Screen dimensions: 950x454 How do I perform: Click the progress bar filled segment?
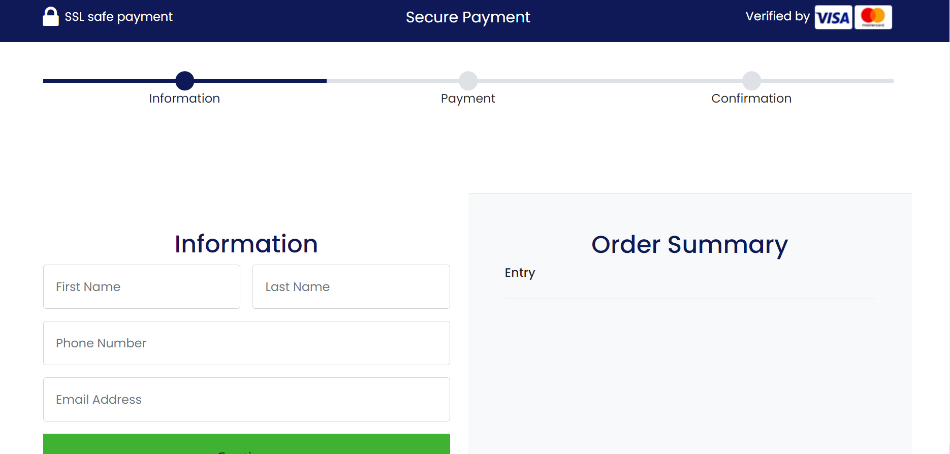(185, 81)
